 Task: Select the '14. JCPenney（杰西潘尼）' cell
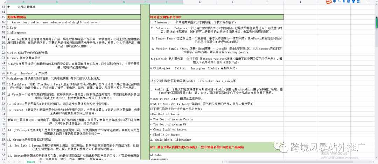[x=73, y=132]
